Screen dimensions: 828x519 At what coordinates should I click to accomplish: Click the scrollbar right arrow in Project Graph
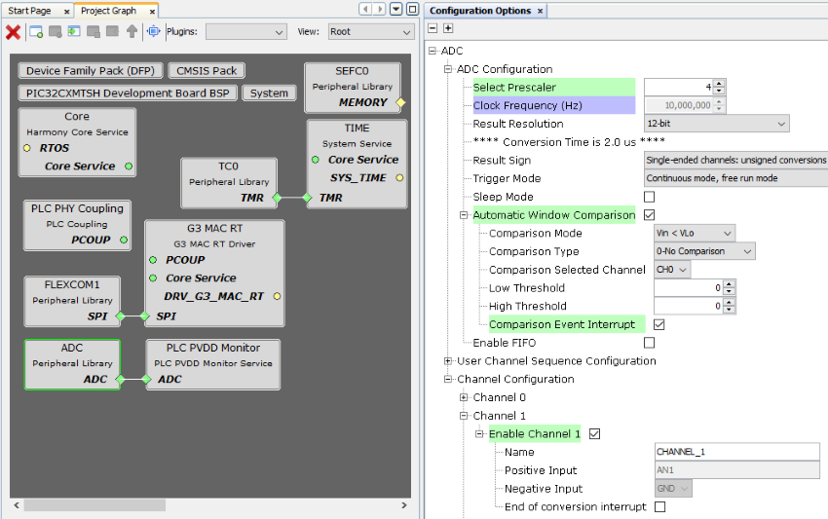click(x=404, y=505)
